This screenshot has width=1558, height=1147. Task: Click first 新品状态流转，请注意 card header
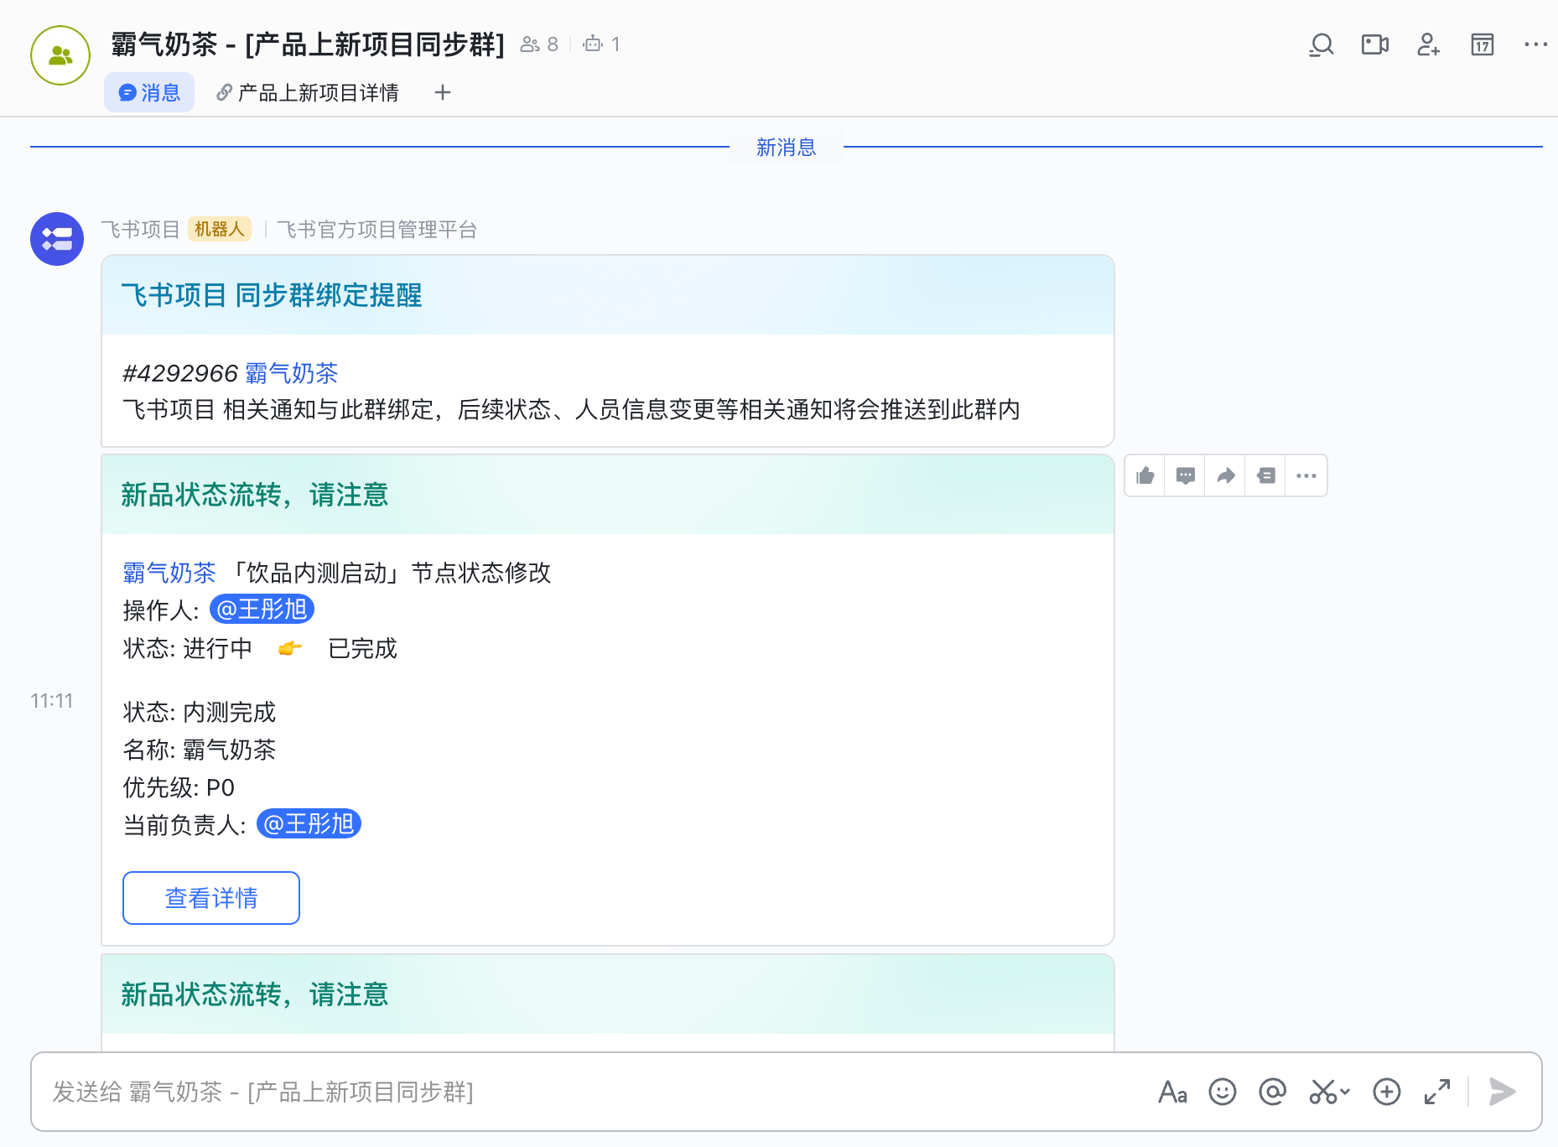point(608,495)
